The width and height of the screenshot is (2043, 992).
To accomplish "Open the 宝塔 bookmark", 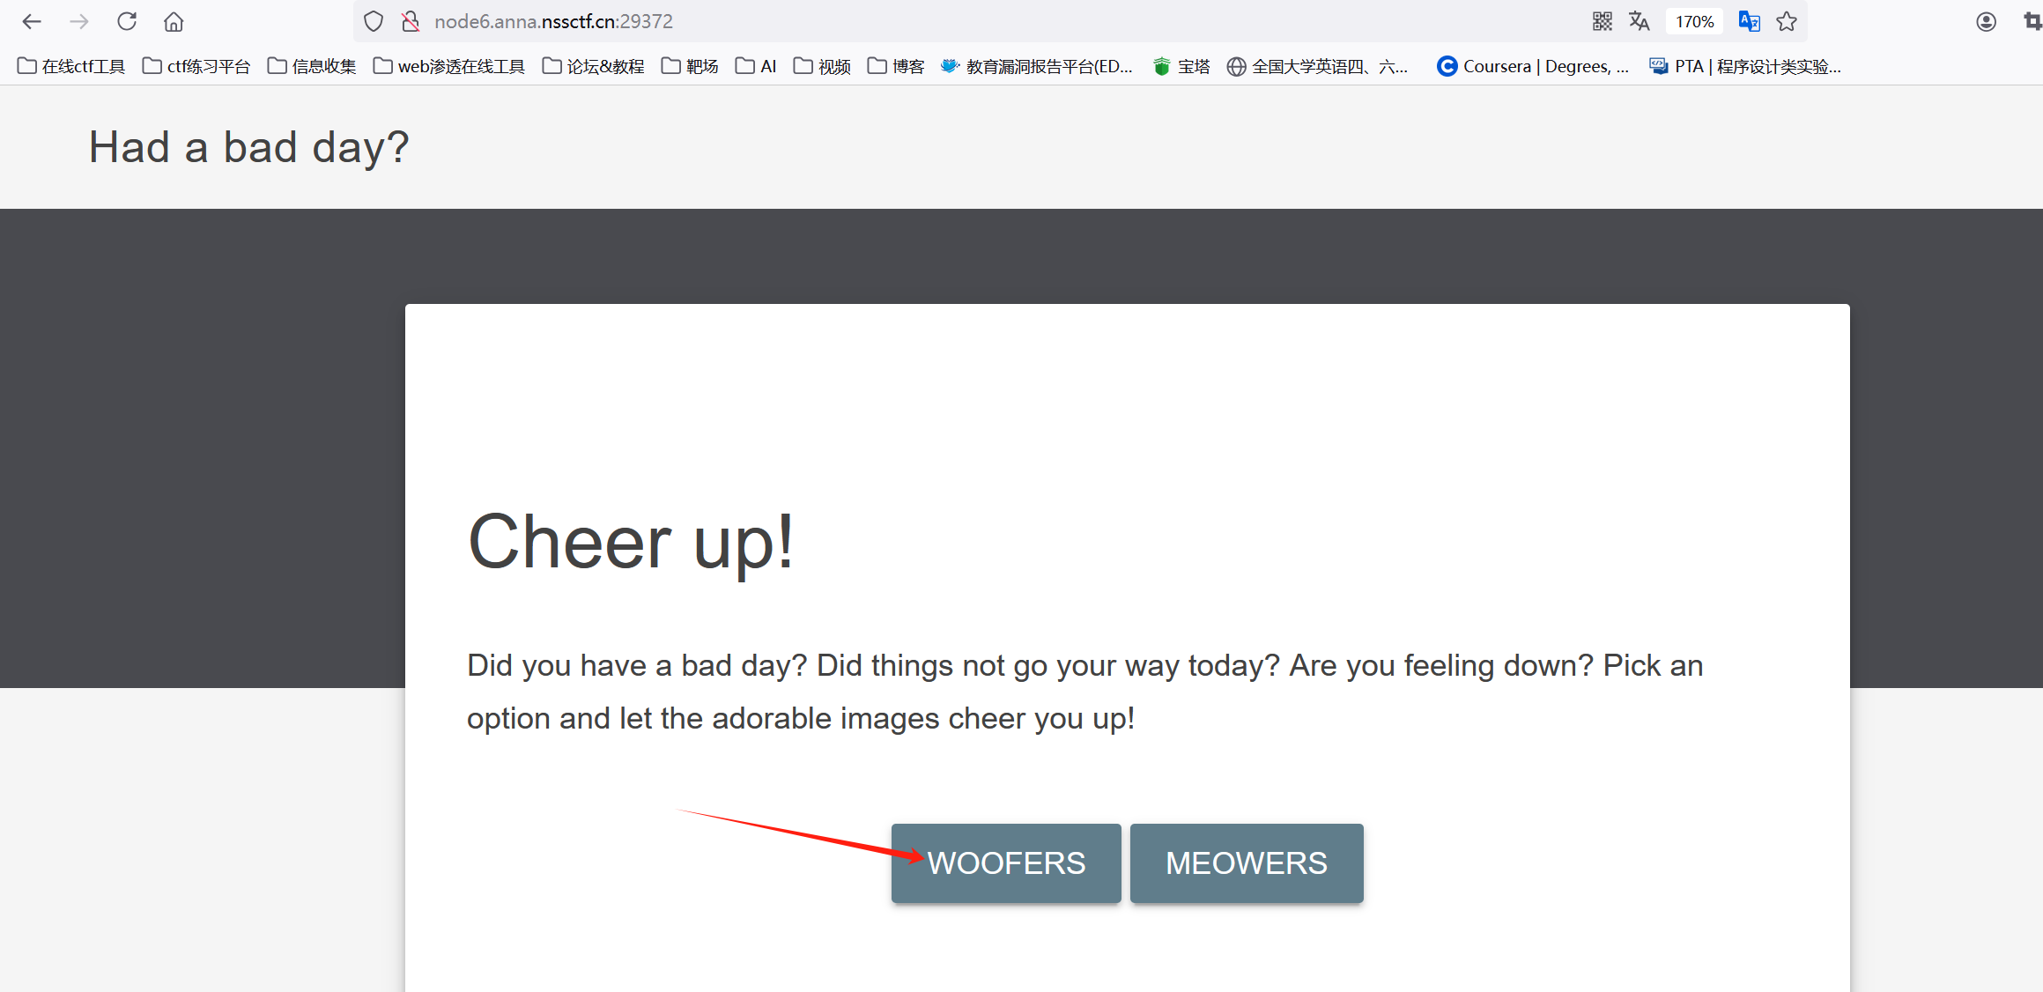I will (1182, 66).
